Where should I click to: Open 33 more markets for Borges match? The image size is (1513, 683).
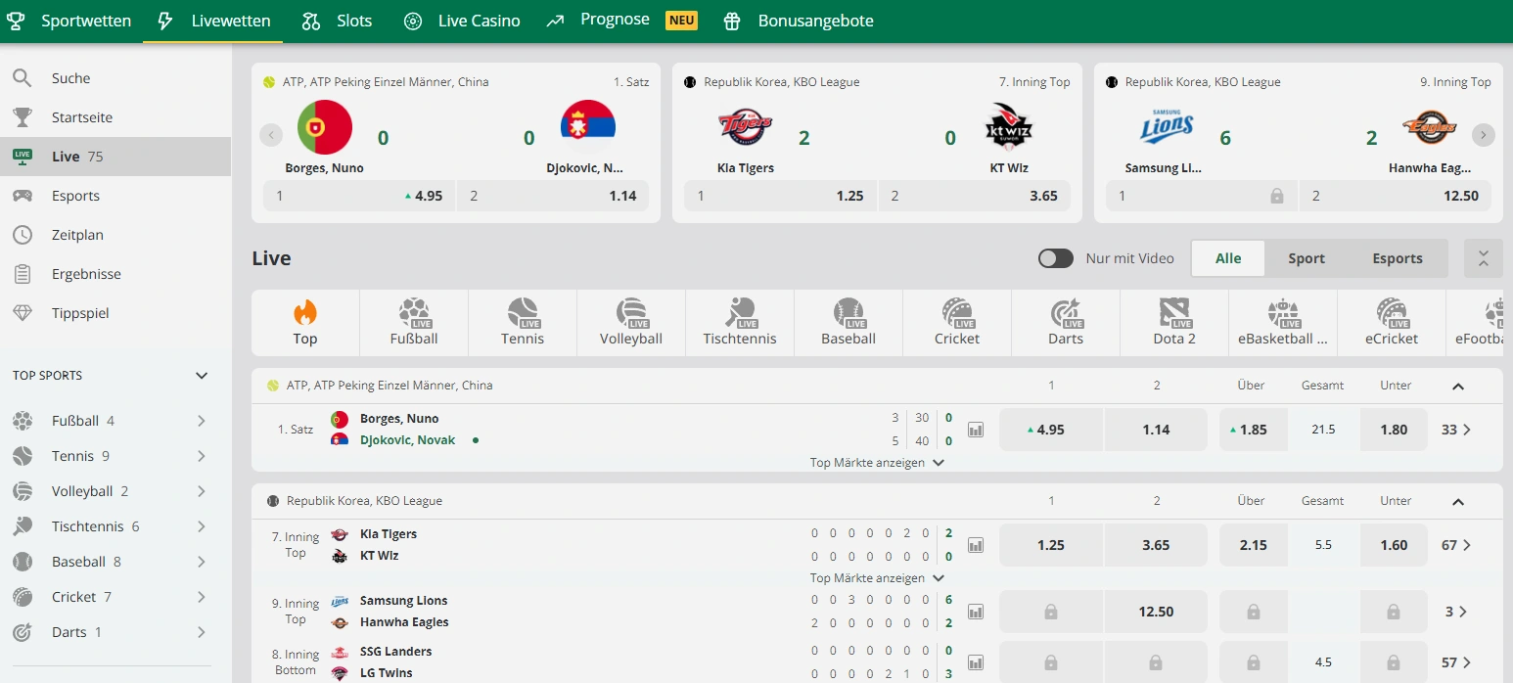click(1456, 430)
